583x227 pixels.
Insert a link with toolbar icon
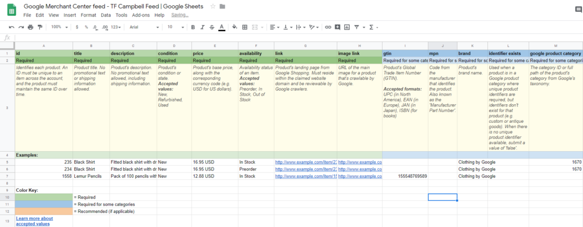328,27
